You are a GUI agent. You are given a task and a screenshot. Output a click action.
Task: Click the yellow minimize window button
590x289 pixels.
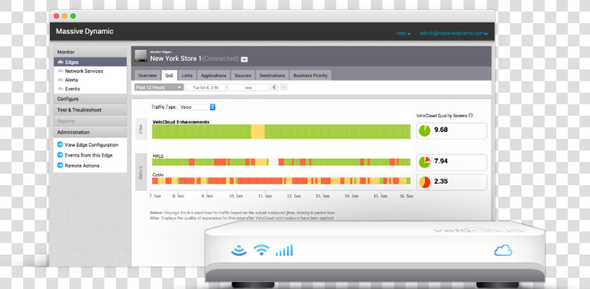[x=65, y=16]
